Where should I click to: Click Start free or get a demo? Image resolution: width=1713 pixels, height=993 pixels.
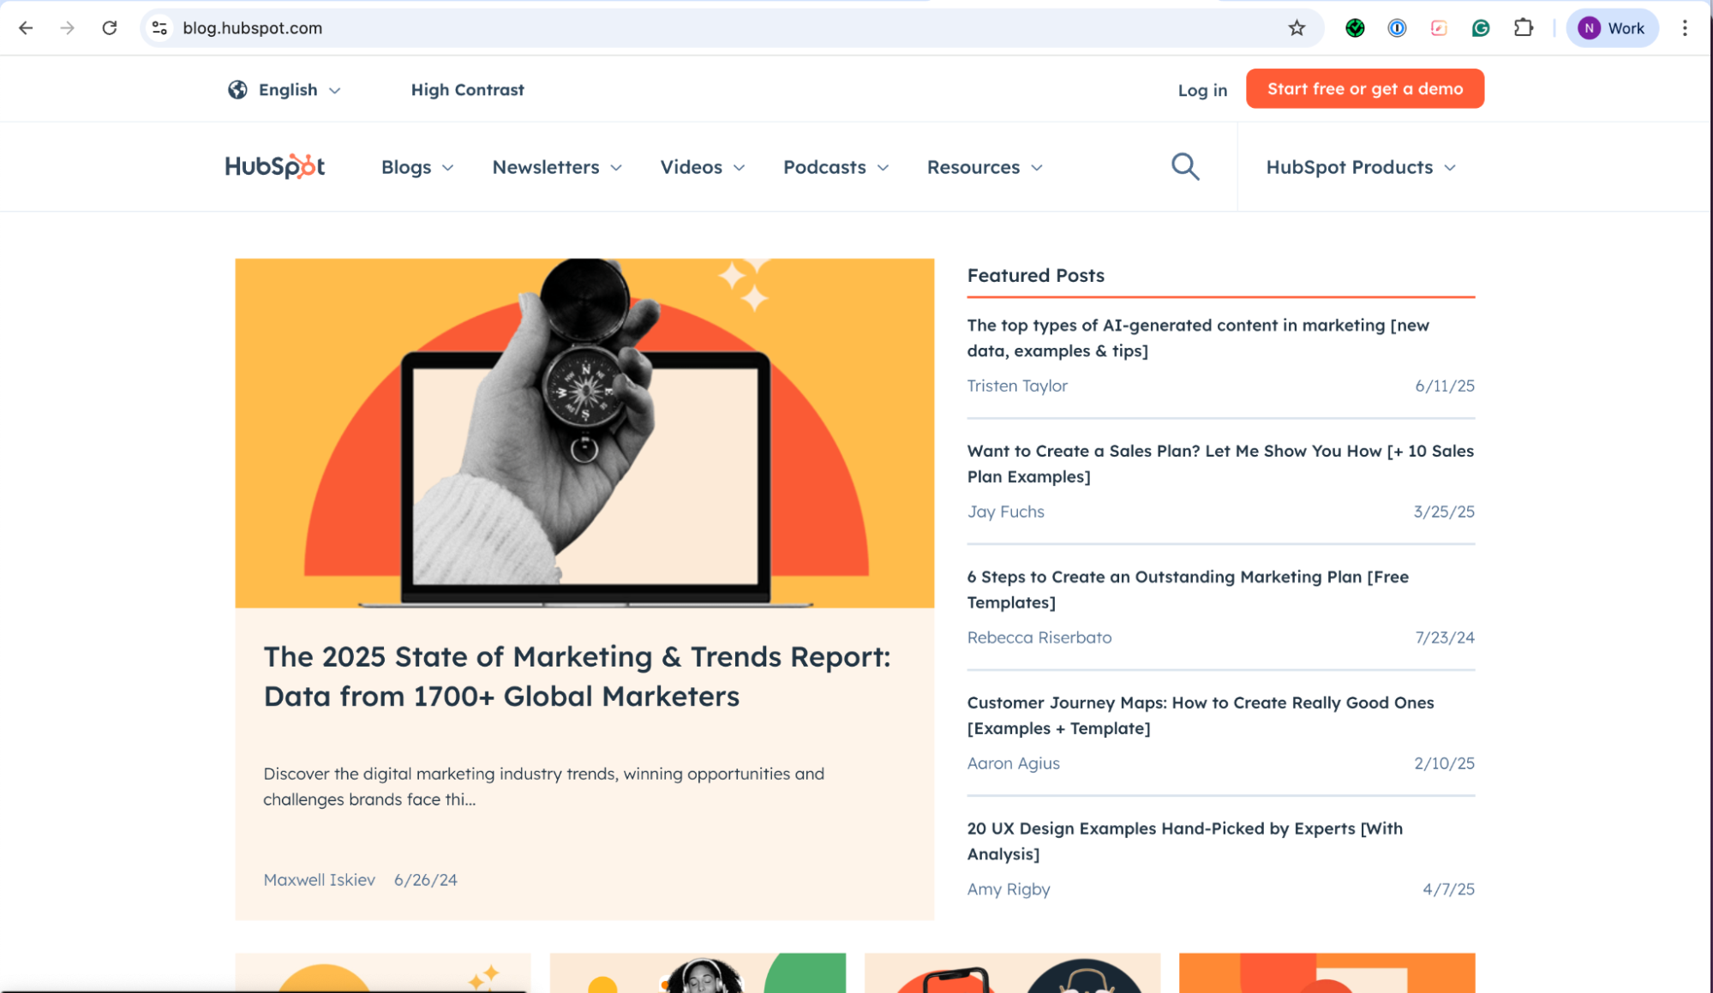1365,89
